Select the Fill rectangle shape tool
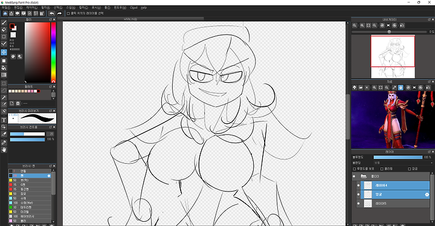435x226 pixels. [4, 61]
